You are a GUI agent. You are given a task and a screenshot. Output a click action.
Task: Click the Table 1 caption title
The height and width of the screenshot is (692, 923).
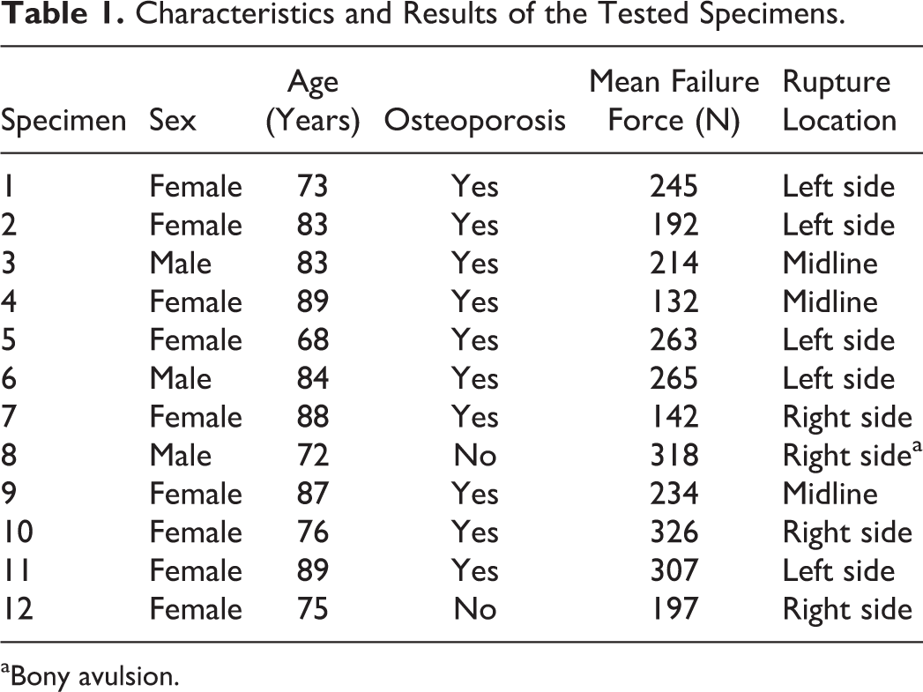[x=422, y=14]
